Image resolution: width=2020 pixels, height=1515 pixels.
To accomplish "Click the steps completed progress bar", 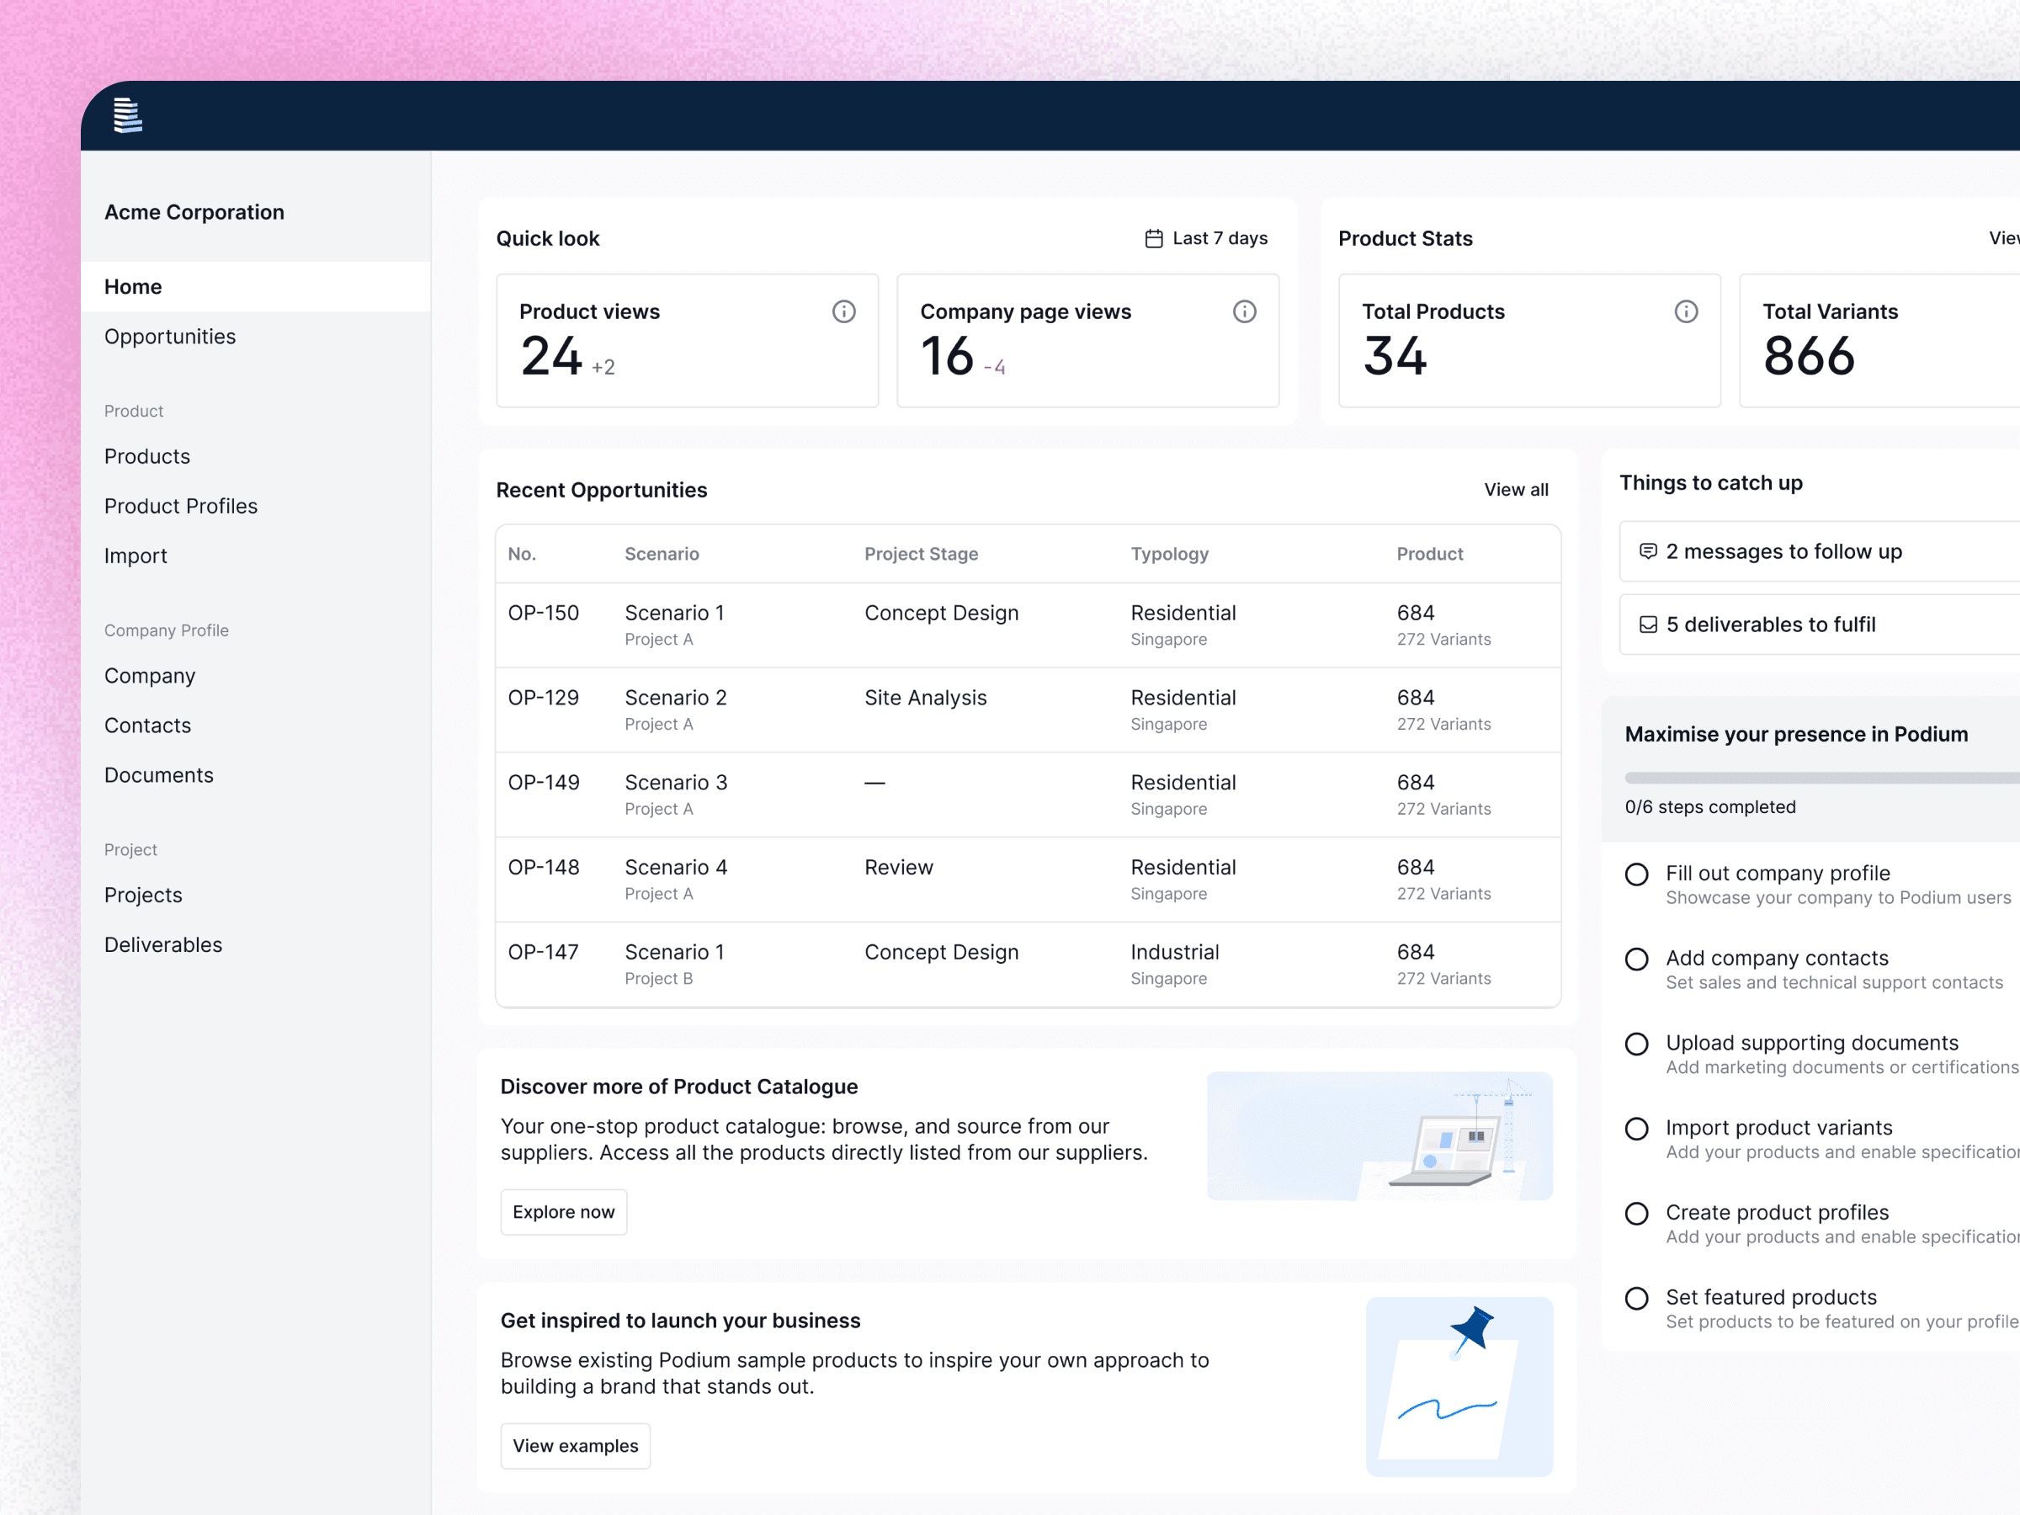I will [1817, 778].
